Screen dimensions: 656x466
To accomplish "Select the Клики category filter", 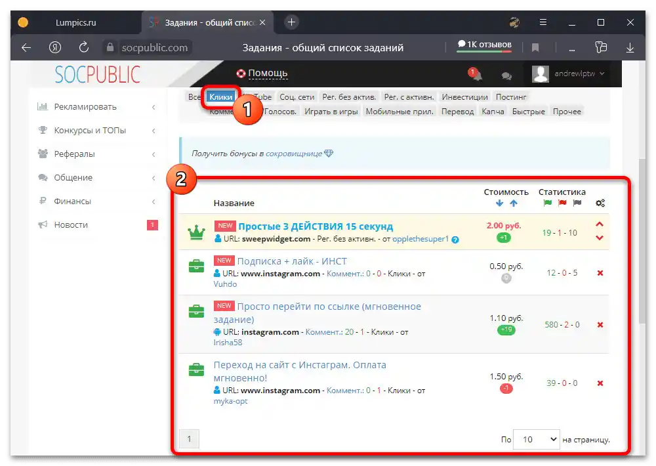I will click(220, 97).
